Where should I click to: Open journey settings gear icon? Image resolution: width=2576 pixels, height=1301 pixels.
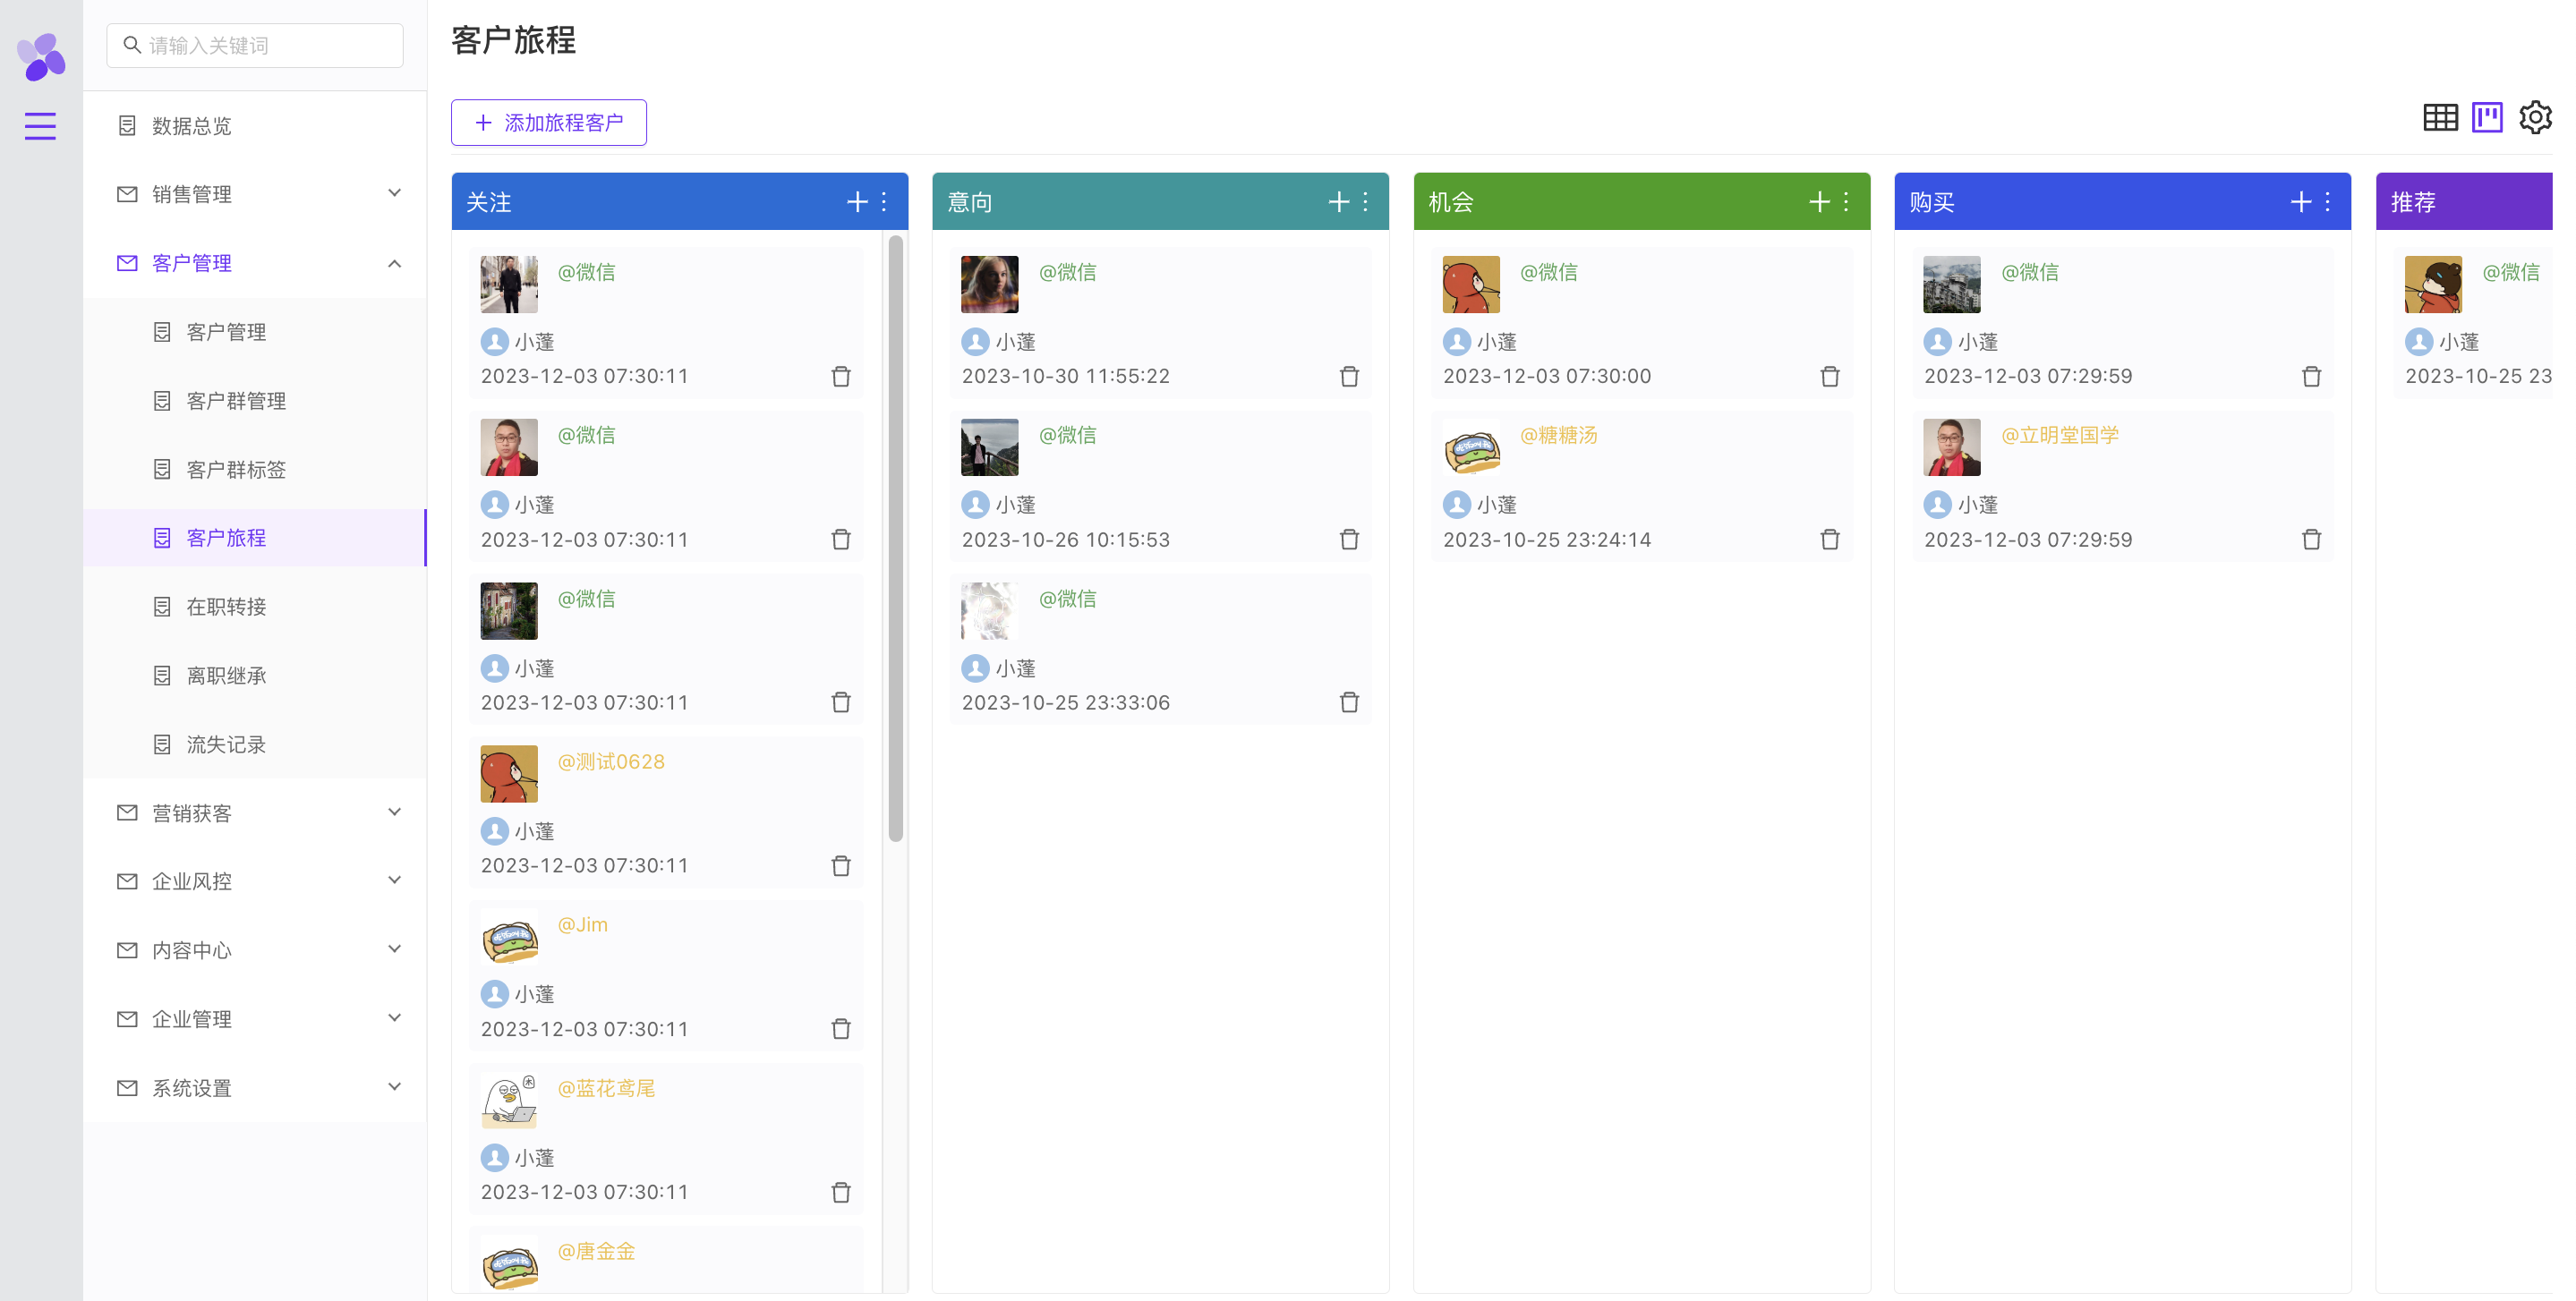coord(2535,118)
